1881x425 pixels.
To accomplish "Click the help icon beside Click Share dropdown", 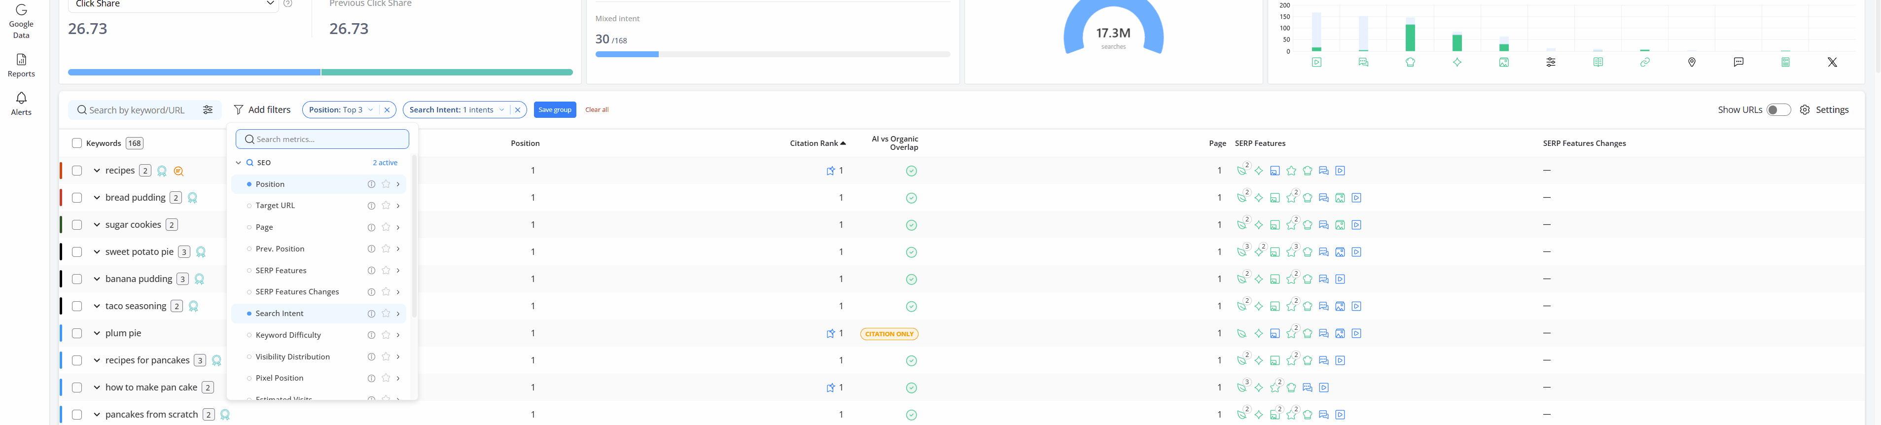I will 288,3.
